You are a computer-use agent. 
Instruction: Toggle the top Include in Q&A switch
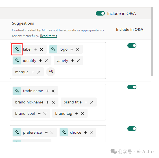click(x=100, y=13)
